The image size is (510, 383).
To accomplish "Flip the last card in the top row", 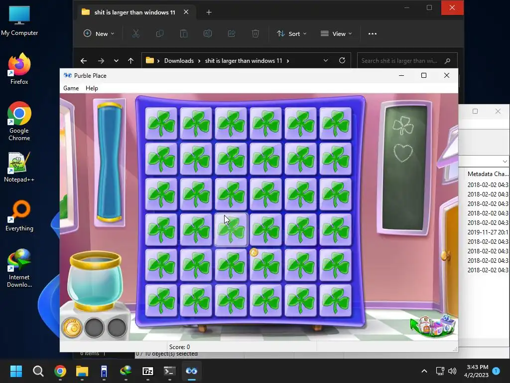I will click(x=335, y=124).
